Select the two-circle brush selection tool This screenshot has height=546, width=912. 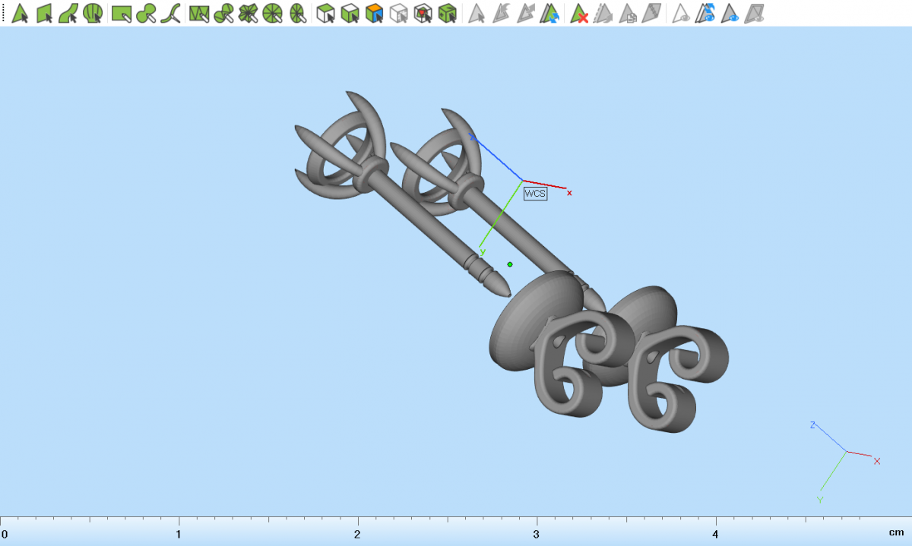147,13
